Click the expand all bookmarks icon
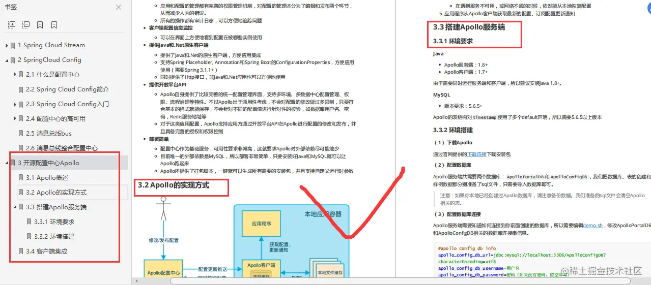The height and width of the screenshot is (285, 651). 12,25
